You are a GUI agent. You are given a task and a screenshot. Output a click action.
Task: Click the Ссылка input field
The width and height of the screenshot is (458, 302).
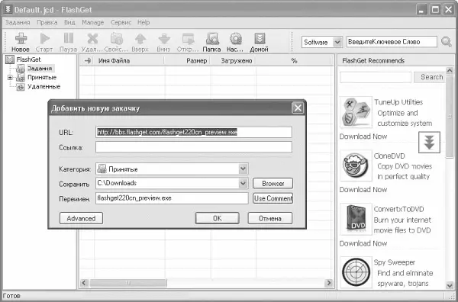pyautogui.click(x=194, y=147)
